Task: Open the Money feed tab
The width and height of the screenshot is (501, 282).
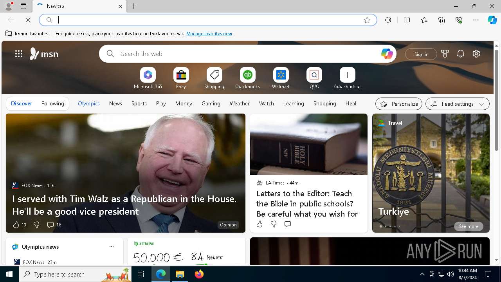Action: pyautogui.click(x=184, y=103)
